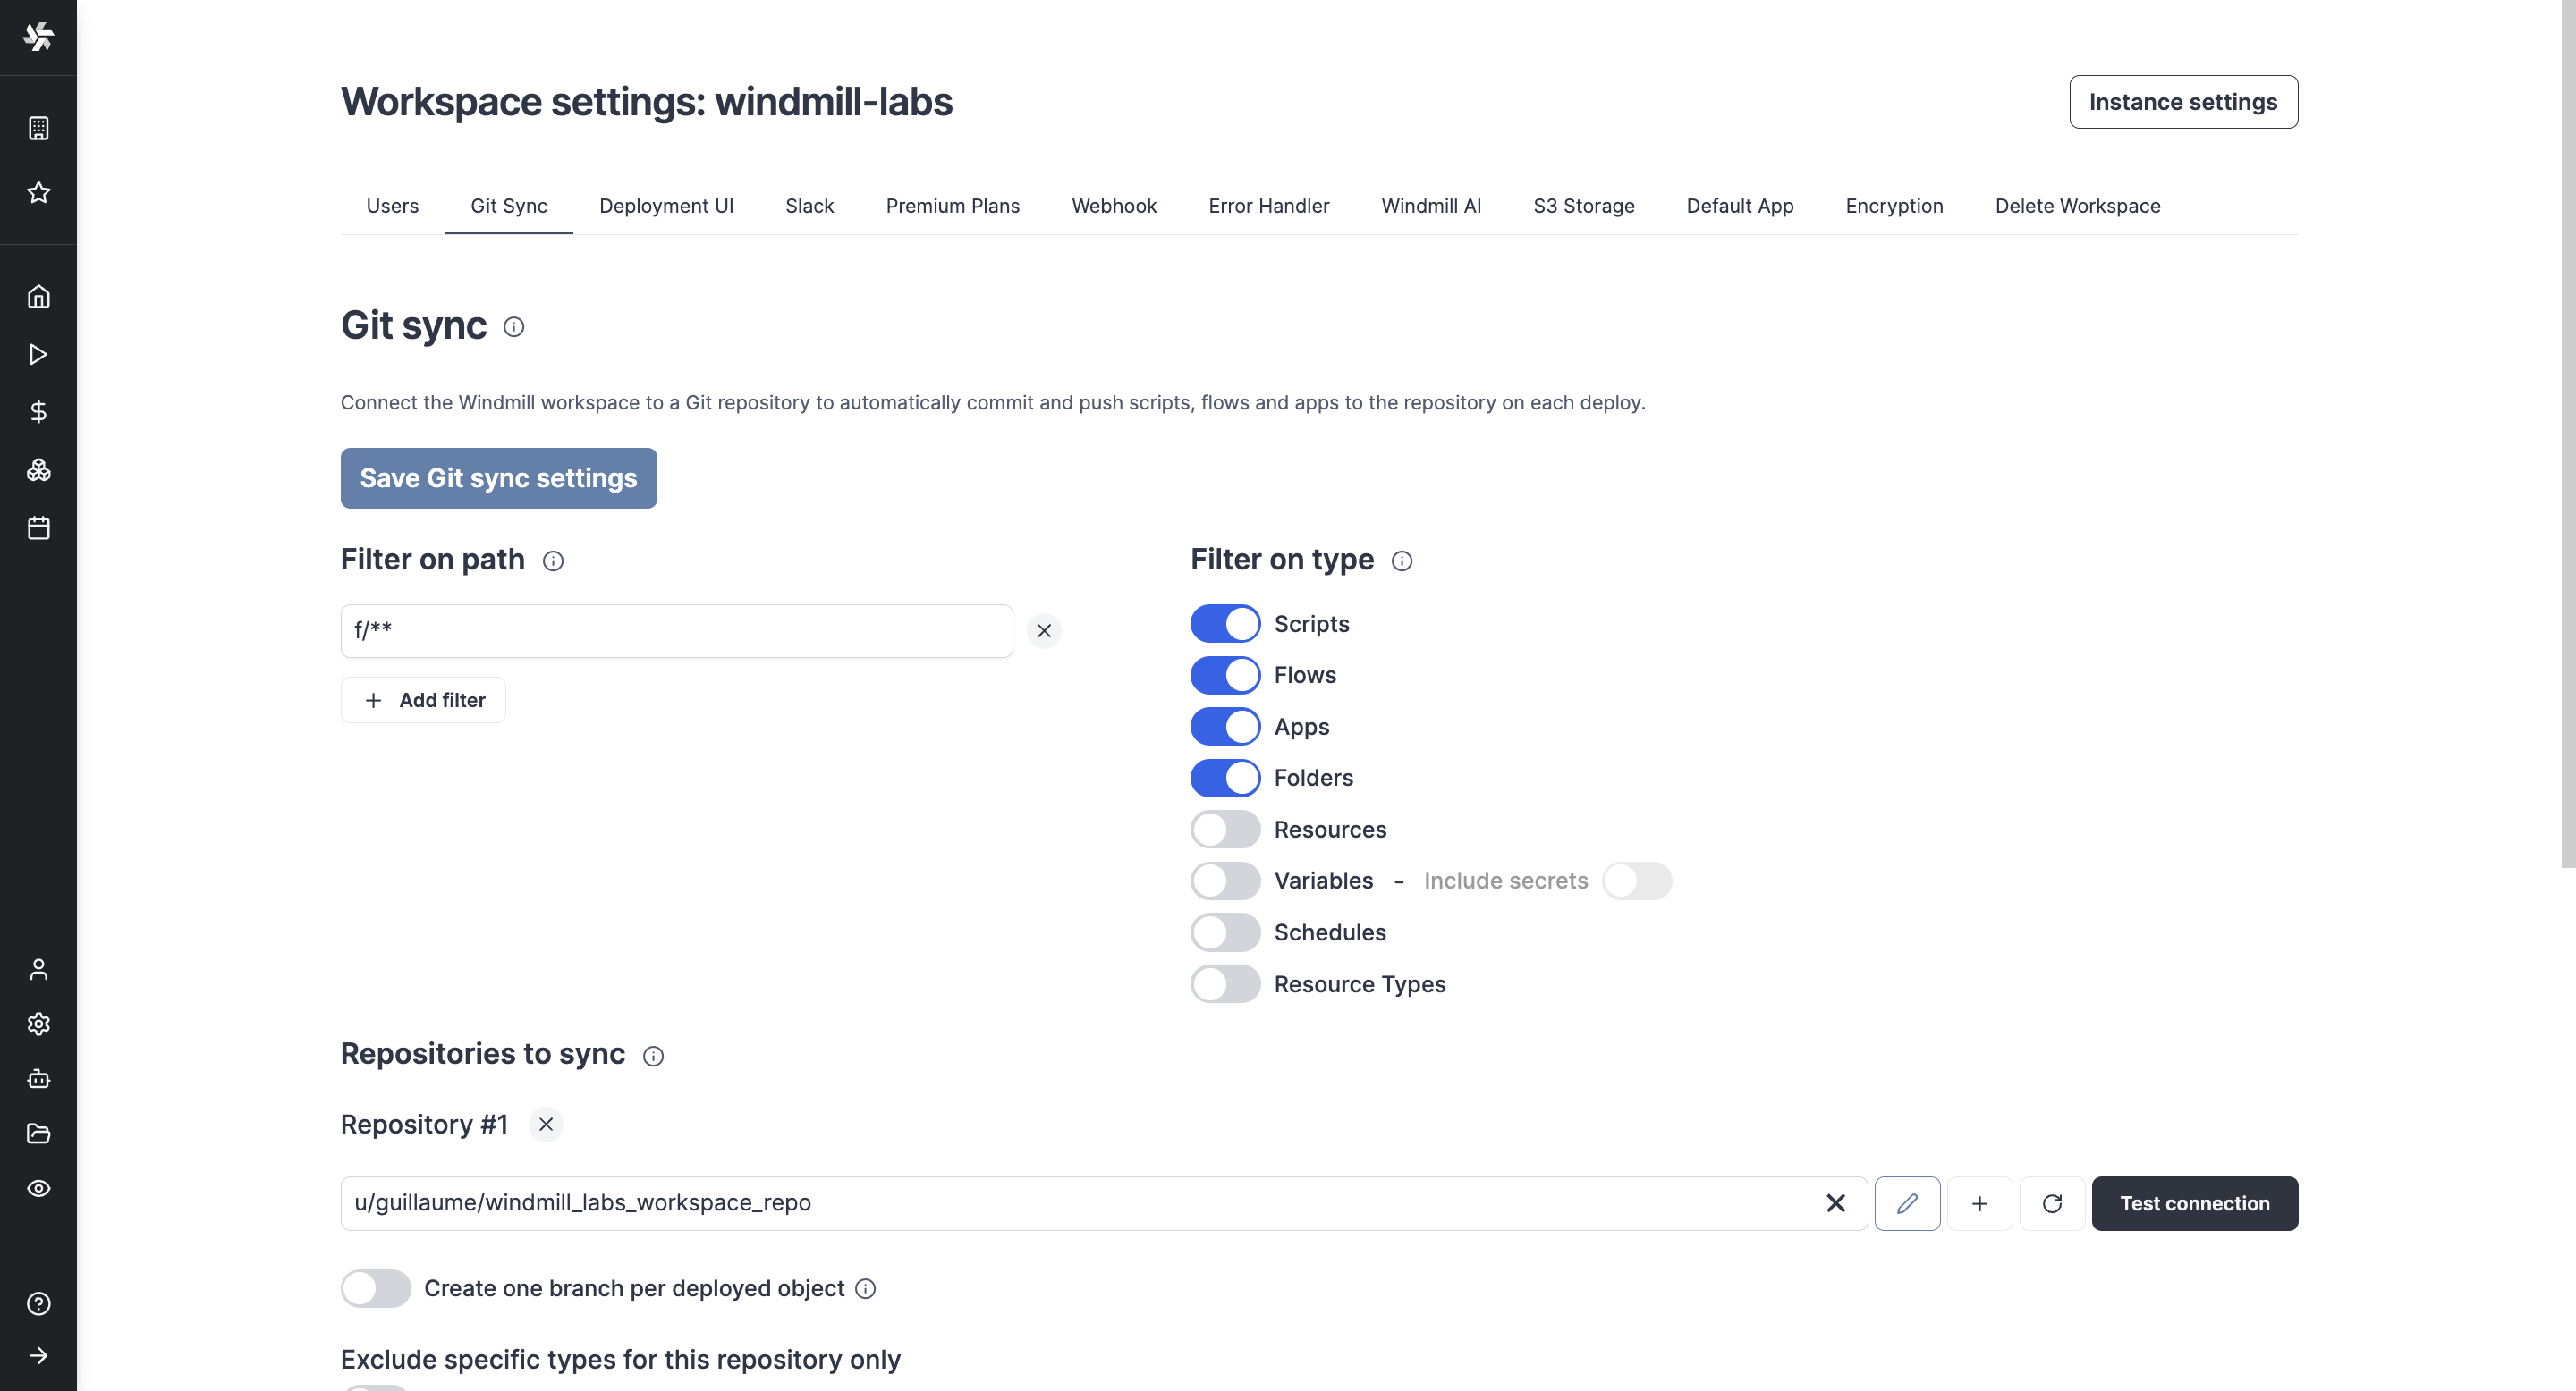Open Variables dollar icon in sidebar
The image size is (2576, 1391).
click(38, 412)
